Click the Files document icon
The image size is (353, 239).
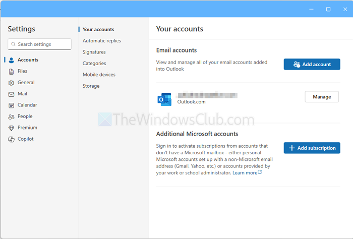(11, 71)
